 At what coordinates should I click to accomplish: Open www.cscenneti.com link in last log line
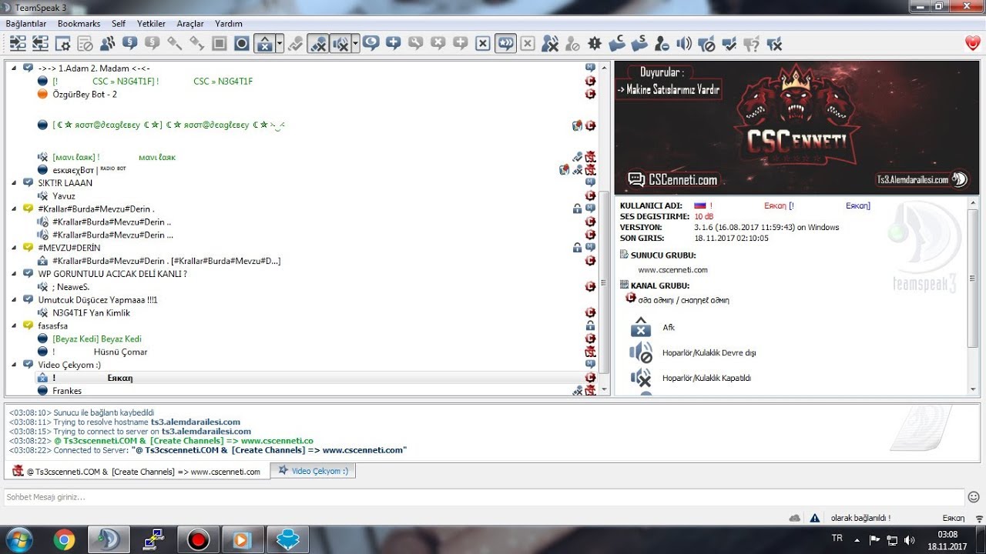click(x=362, y=450)
